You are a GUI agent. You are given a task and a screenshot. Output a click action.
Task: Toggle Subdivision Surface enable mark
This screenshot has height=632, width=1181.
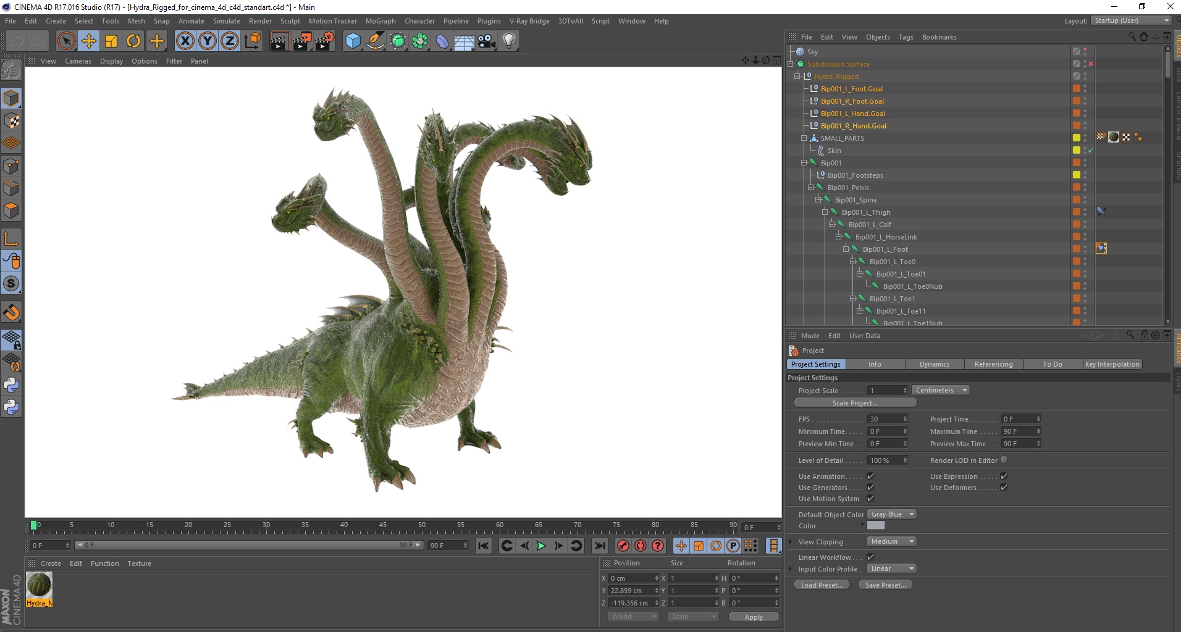tap(1091, 64)
